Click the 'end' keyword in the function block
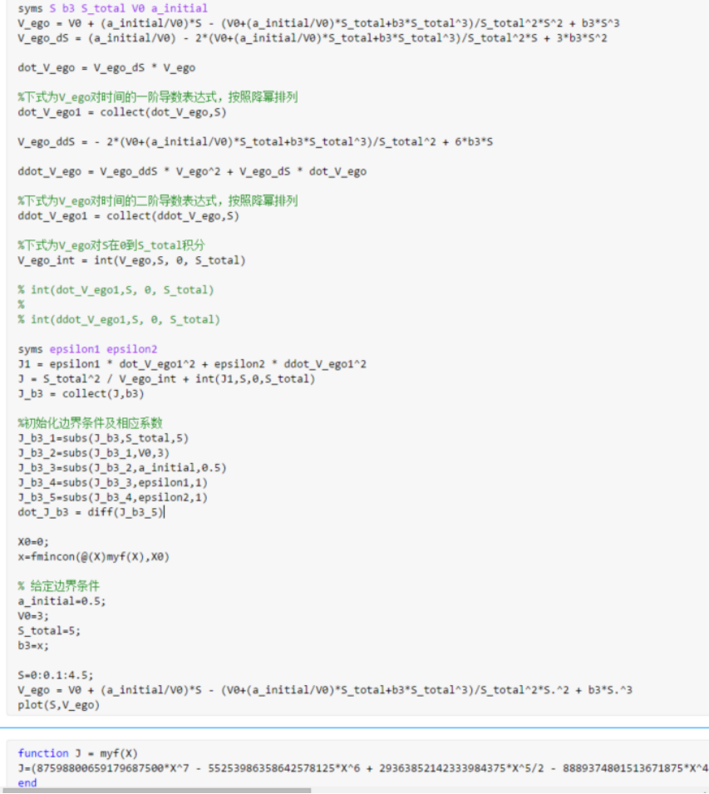Image resolution: width=709 pixels, height=794 pixels. pos(27,782)
